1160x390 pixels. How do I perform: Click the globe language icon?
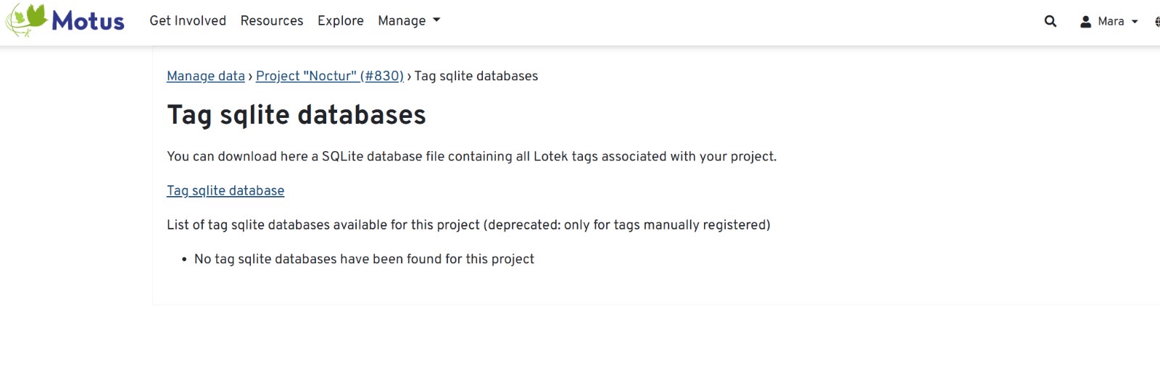coord(1156,22)
